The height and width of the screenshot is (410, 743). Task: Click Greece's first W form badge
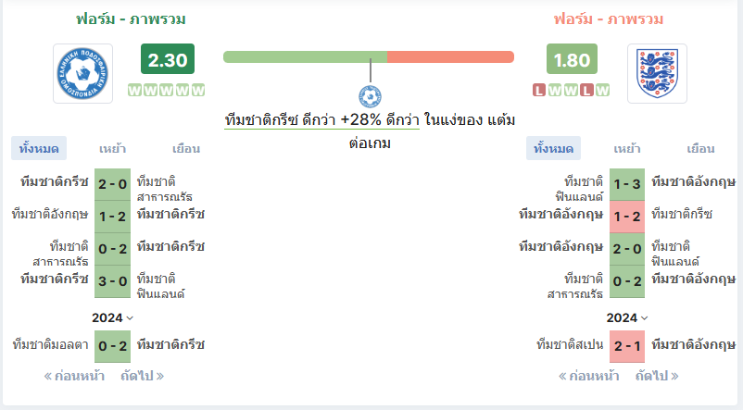click(x=134, y=90)
